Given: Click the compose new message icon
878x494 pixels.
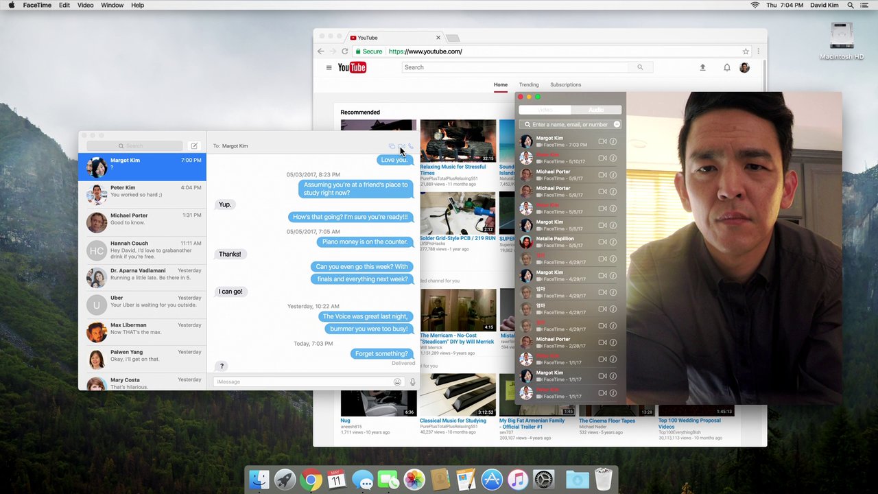Looking at the screenshot, I should (x=194, y=146).
